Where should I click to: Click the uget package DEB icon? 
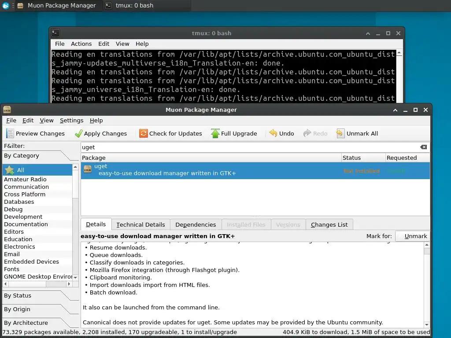pyautogui.click(x=88, y=169)
